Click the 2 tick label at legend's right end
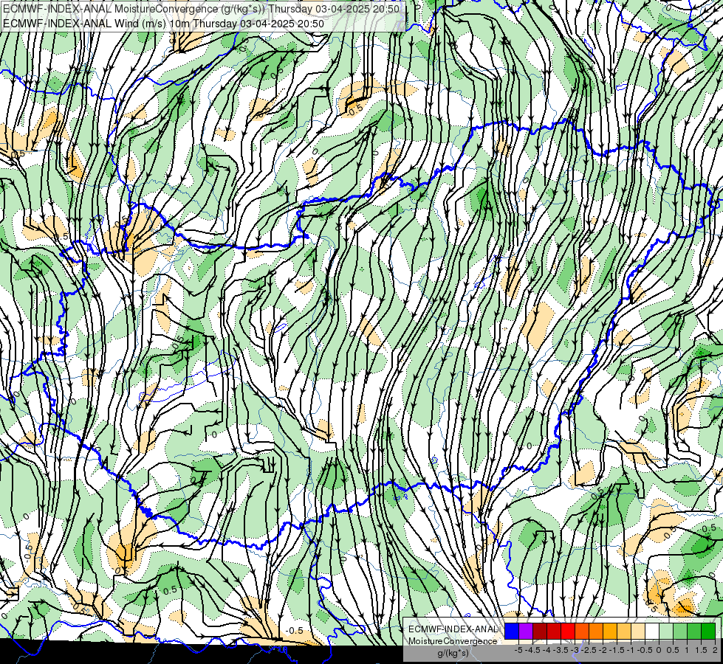 pos(715,650)
